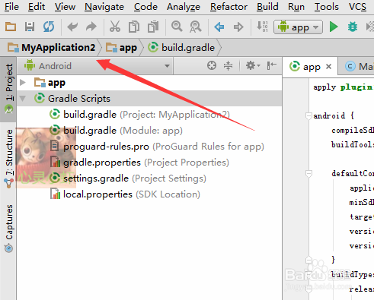Run app with the green play icon
Viewport: 374px width, 300px height.
pos(334,27)
